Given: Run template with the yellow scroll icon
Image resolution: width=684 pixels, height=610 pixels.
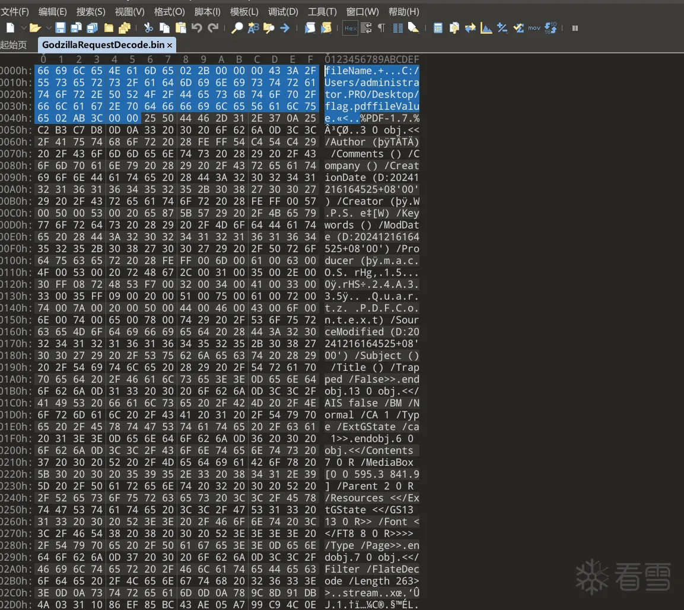Looking at the screenshot, I should pyautogui.click(x=326, y=28).
